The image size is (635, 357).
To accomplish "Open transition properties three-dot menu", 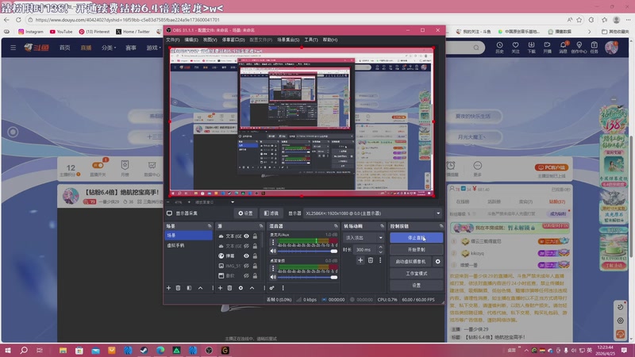I will (380, 260).
